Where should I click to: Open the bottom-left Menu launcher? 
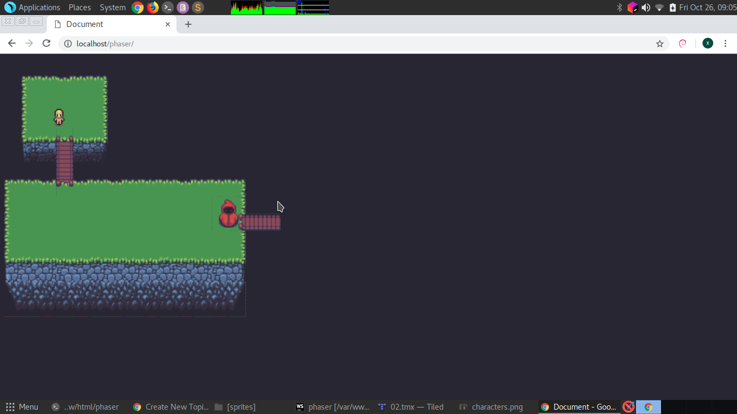pyautogui.click(x=22, y=407)
